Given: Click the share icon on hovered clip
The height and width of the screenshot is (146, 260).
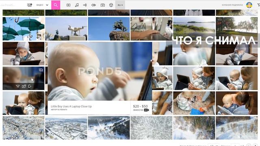Looking at the screenshot, I should point(30,86).
